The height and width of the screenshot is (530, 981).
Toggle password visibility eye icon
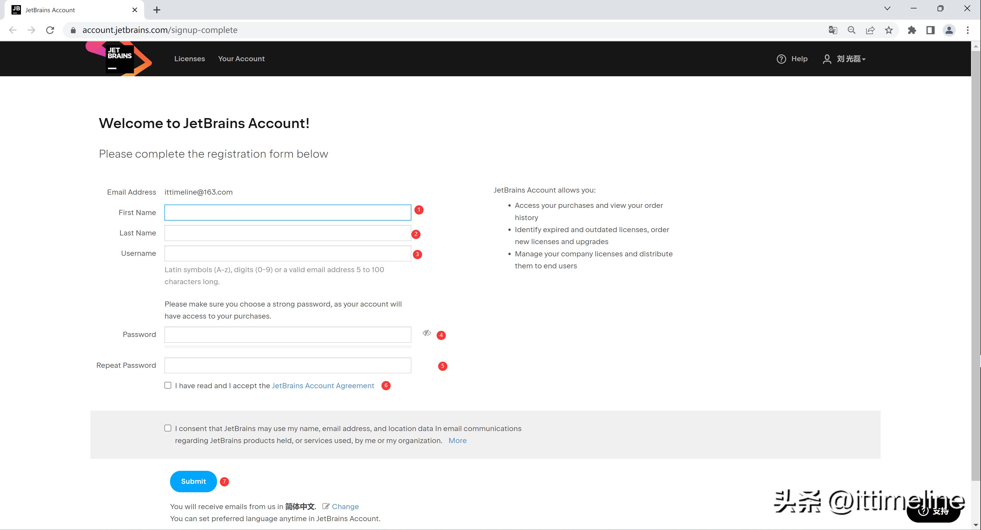426,333
